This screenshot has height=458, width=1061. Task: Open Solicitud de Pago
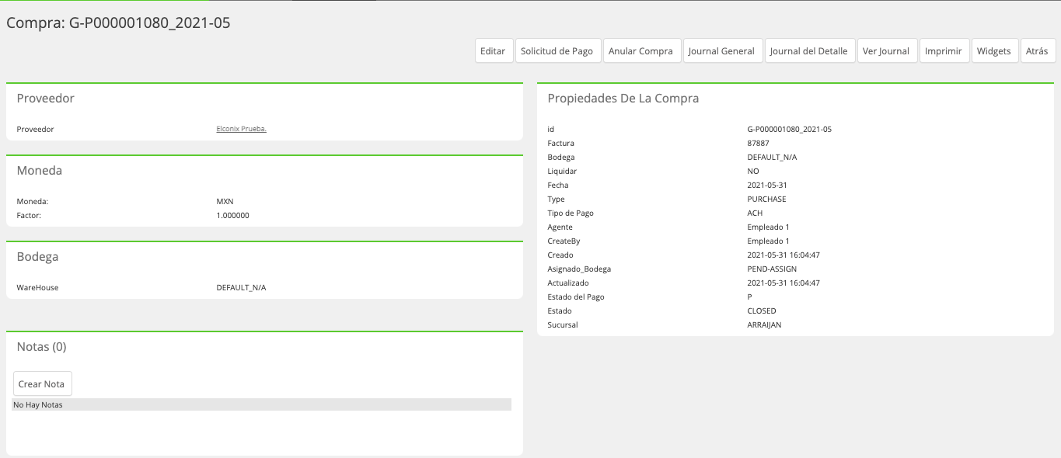[557, 51]
